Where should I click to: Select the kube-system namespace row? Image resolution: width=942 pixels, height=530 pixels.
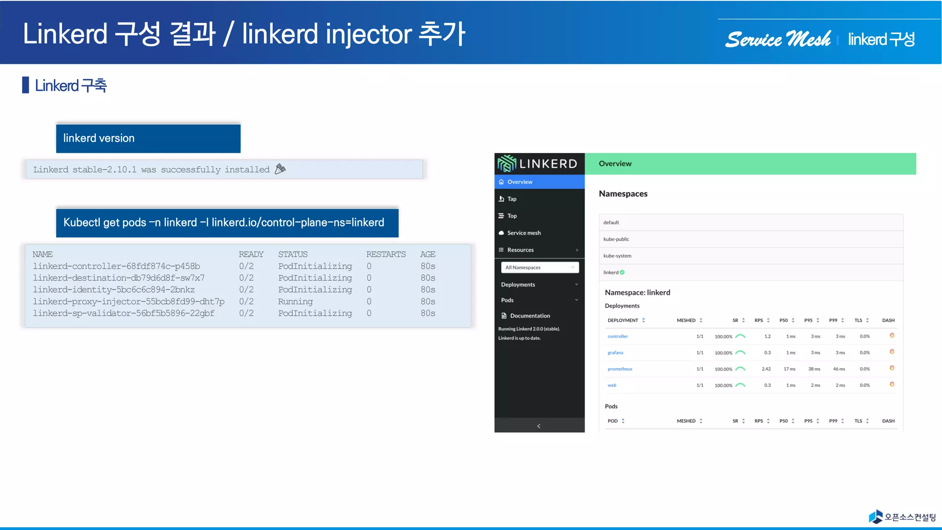pos(751,255)
